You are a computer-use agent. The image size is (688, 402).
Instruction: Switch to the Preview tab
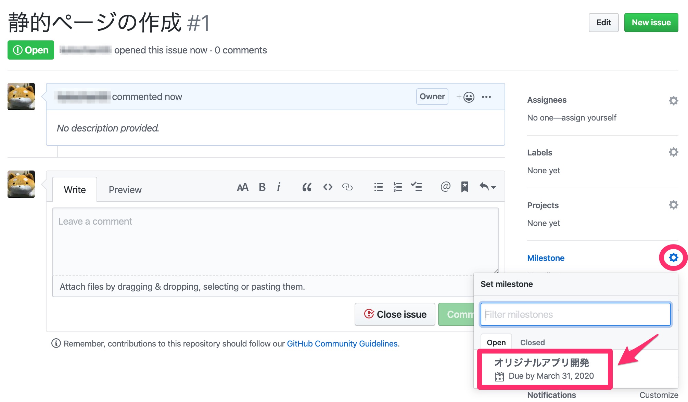click(x=125, y=189)
